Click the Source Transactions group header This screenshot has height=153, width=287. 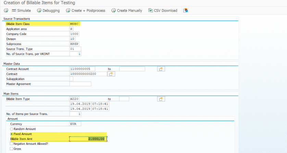click(17, 19)
